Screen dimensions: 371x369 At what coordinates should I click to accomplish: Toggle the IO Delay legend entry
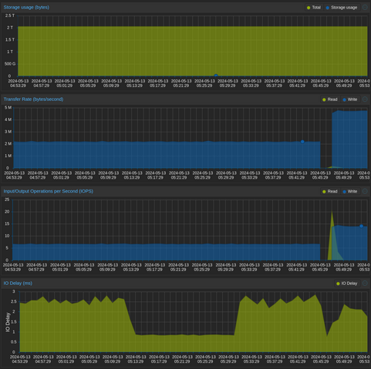pos(347,283)
